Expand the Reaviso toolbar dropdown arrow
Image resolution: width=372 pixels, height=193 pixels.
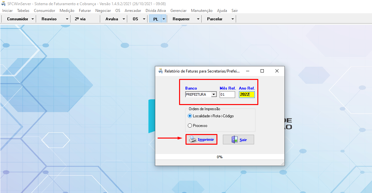click(67, 19)
